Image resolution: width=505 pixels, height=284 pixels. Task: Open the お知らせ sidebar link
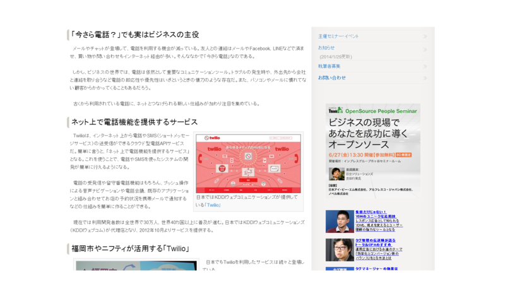(x=326, y=48)
